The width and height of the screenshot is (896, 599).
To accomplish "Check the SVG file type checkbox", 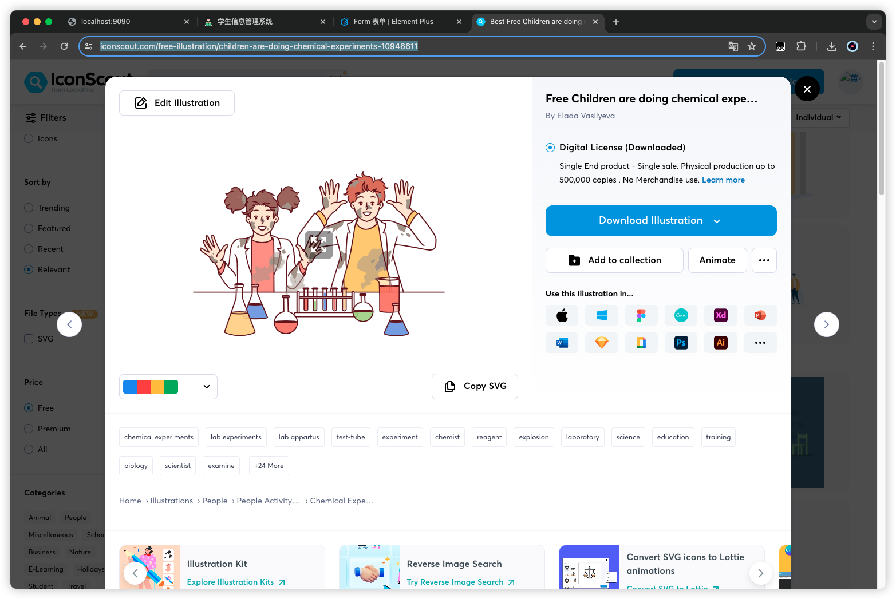I will (x=29, y=339).
